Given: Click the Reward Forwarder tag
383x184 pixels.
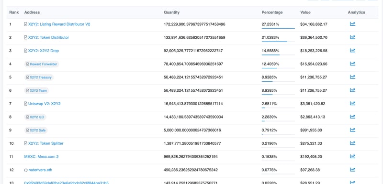Looking at the screenshot, I should click(42, 64).
